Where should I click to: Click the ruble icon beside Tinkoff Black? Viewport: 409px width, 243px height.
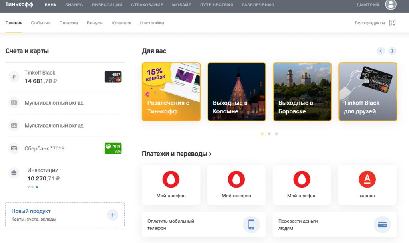(x=14, y=77)
